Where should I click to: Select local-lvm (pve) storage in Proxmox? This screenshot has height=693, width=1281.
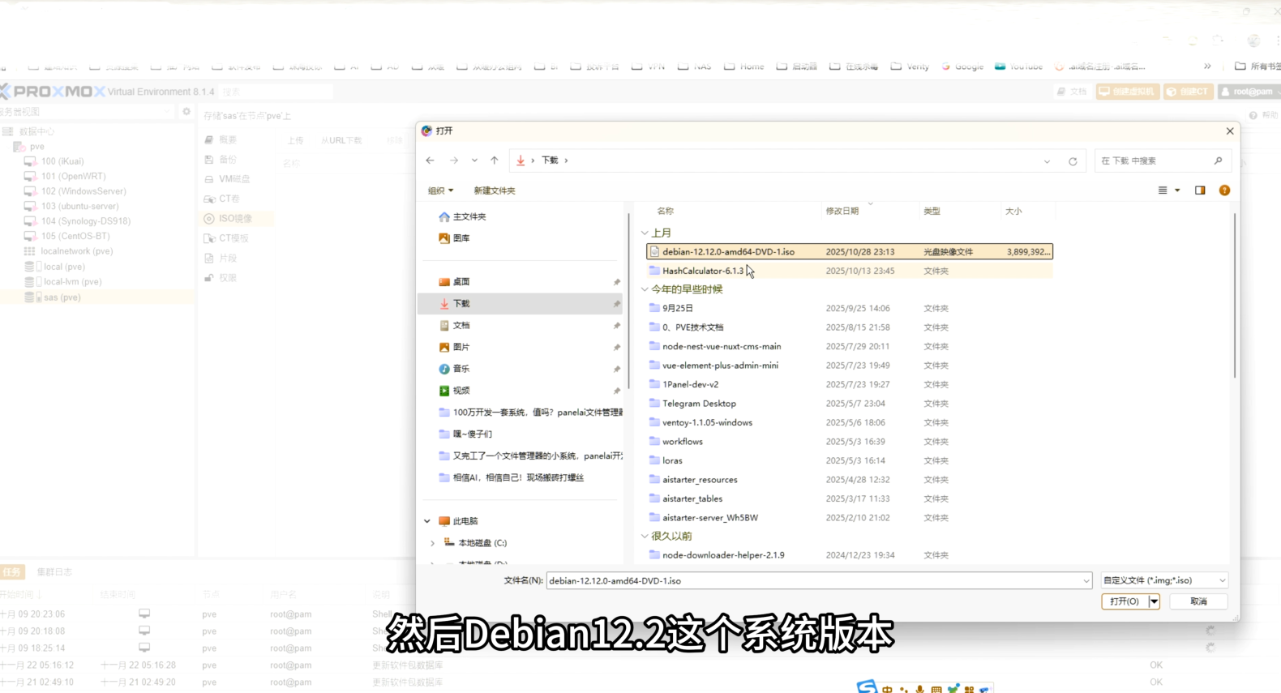point(72,282)
